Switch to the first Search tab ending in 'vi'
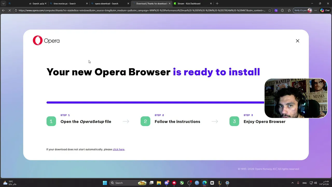 (27, 4)
